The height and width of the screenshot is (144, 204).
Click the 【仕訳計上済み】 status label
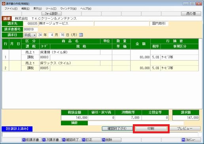[17, 129]
